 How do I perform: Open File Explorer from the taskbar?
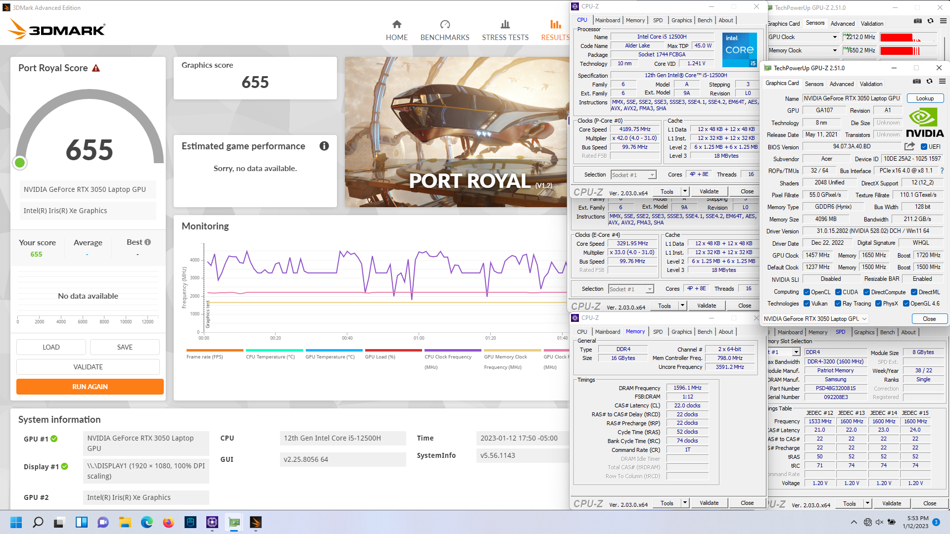point(125,522)
